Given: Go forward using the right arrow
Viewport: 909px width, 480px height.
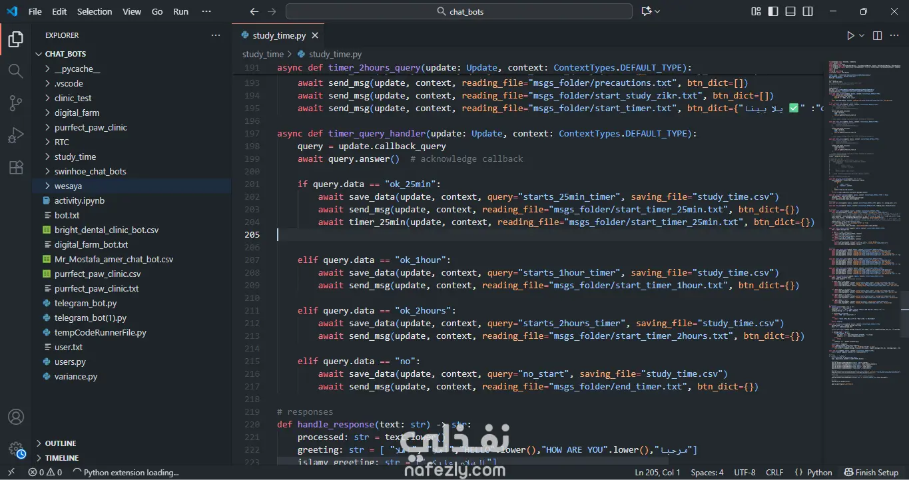Looking at the screenshot, I should tap(271, 11).
